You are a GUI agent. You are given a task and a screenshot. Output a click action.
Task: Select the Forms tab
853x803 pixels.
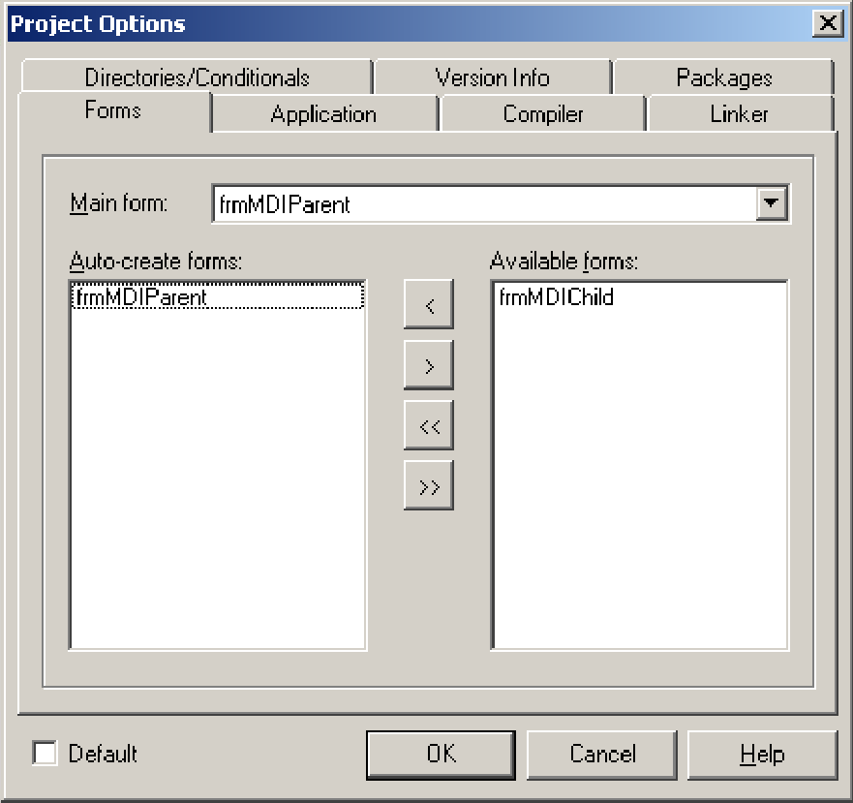(x=113, y=110)
